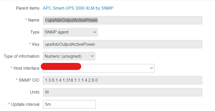Viewport: 215px width, 111px height.
Task: Click the Units label text
Action: (35, 92)
